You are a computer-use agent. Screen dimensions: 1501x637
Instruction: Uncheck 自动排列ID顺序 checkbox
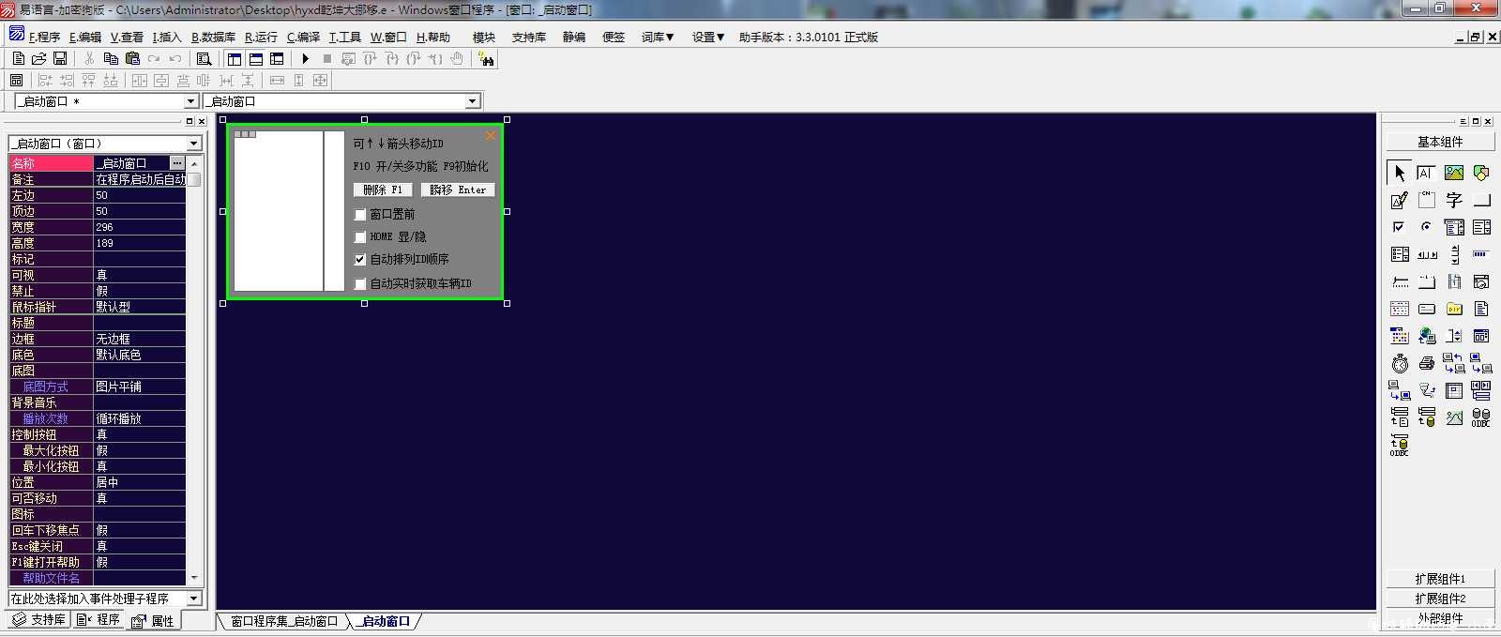coord(360,260)
